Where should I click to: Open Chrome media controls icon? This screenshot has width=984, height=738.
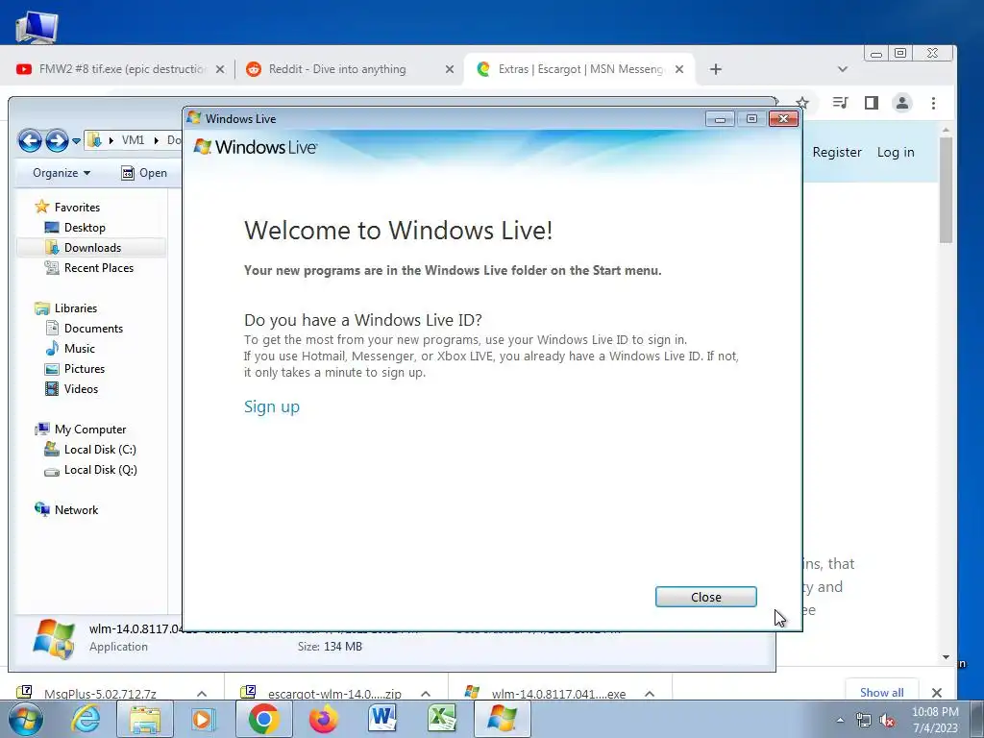pos(840,102)
